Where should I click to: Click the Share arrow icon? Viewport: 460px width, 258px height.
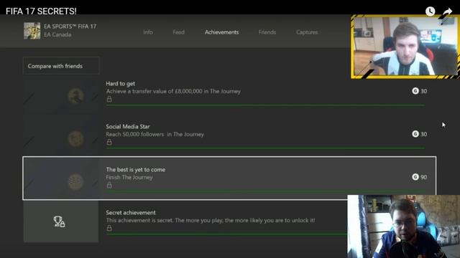447,11
